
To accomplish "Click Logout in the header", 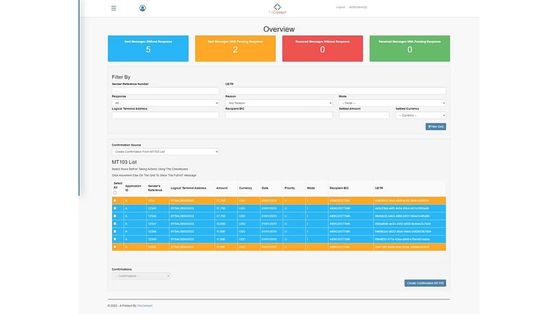I will click(x=341, y=7).
